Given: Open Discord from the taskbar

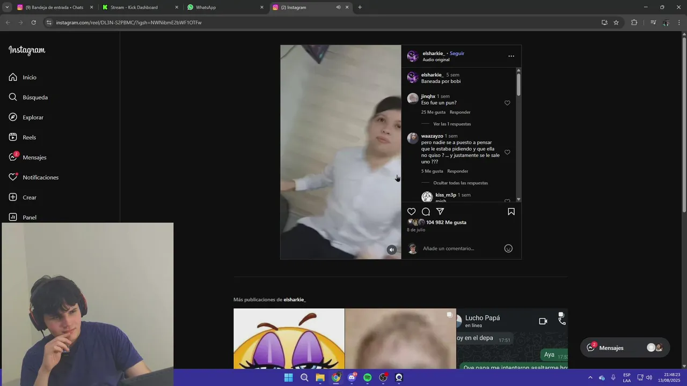Looking at the screenshot, I should pos(352,377).
